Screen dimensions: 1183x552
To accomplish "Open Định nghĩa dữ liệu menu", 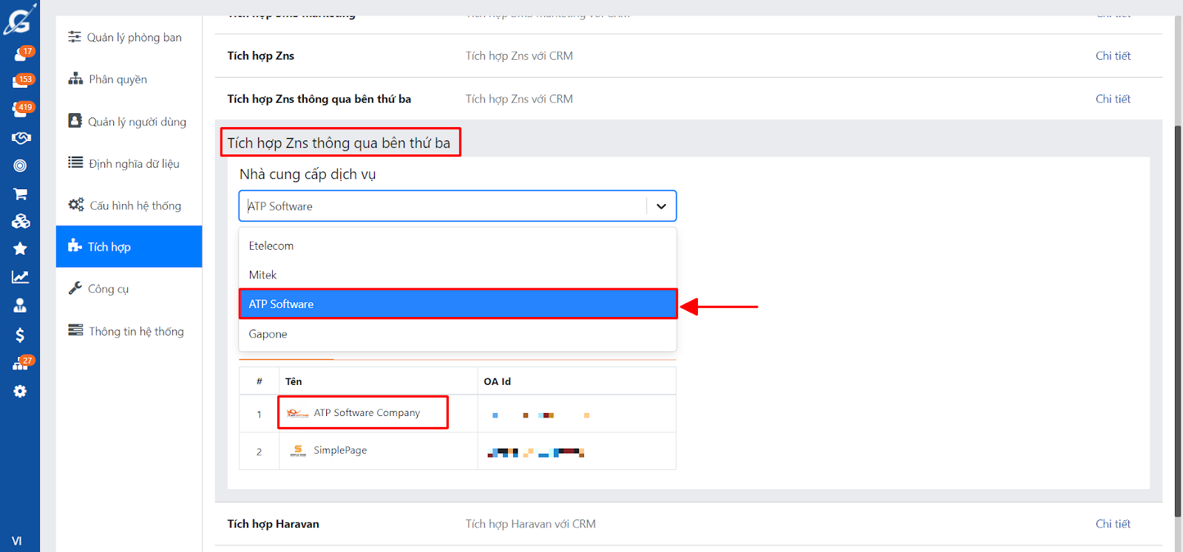I will (129, 164).
